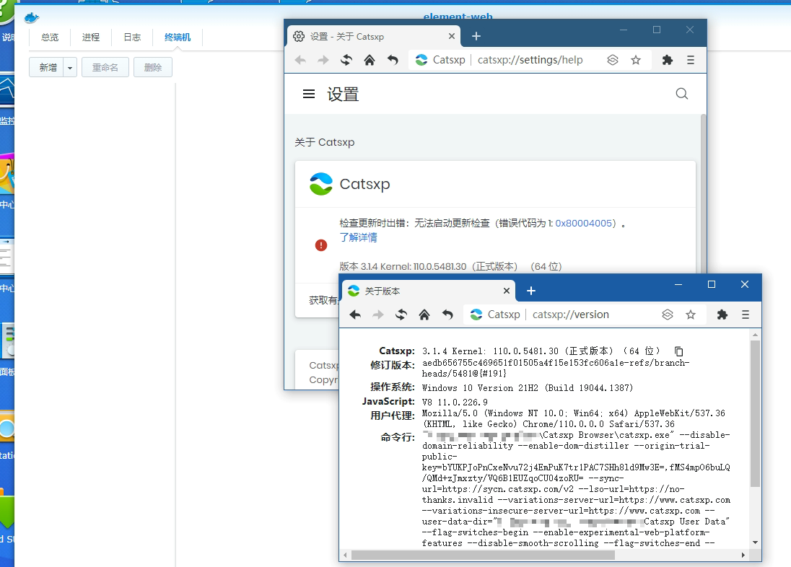791x567 pixels.
Task: Go forward in the settings window
Action: [x=323, y=60]
